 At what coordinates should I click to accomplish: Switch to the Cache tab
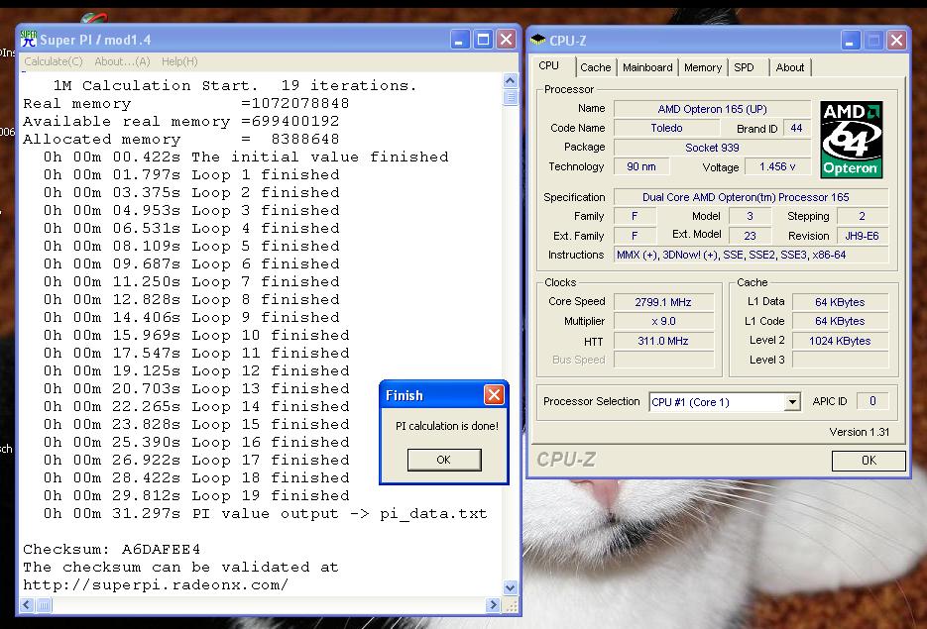point(595,67)
